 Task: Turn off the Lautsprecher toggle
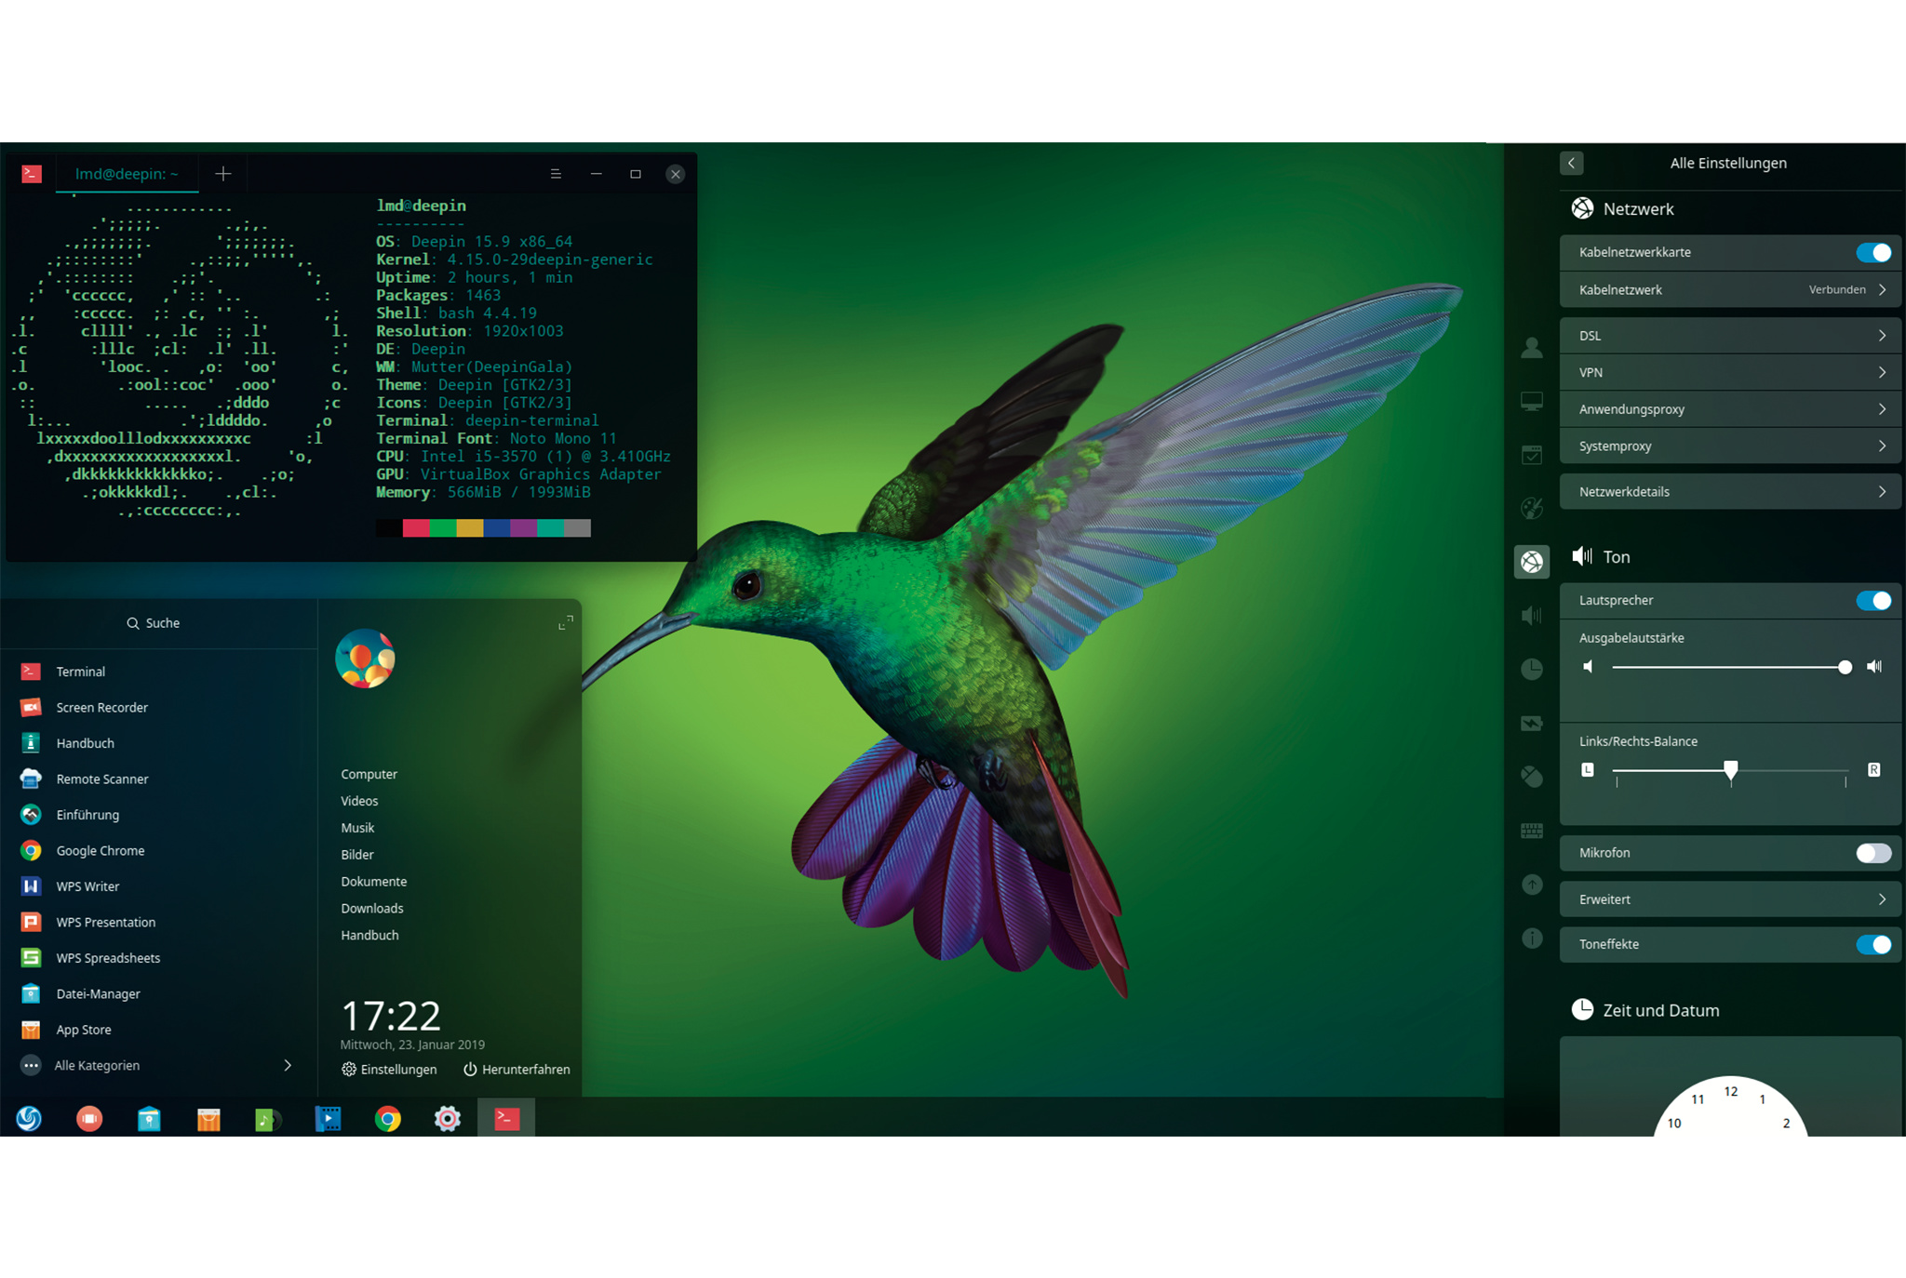(x=1872, y=601)
